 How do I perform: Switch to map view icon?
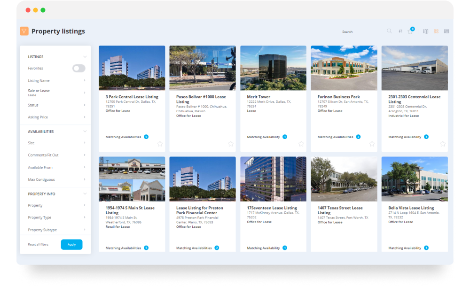[x=426, y=31]
